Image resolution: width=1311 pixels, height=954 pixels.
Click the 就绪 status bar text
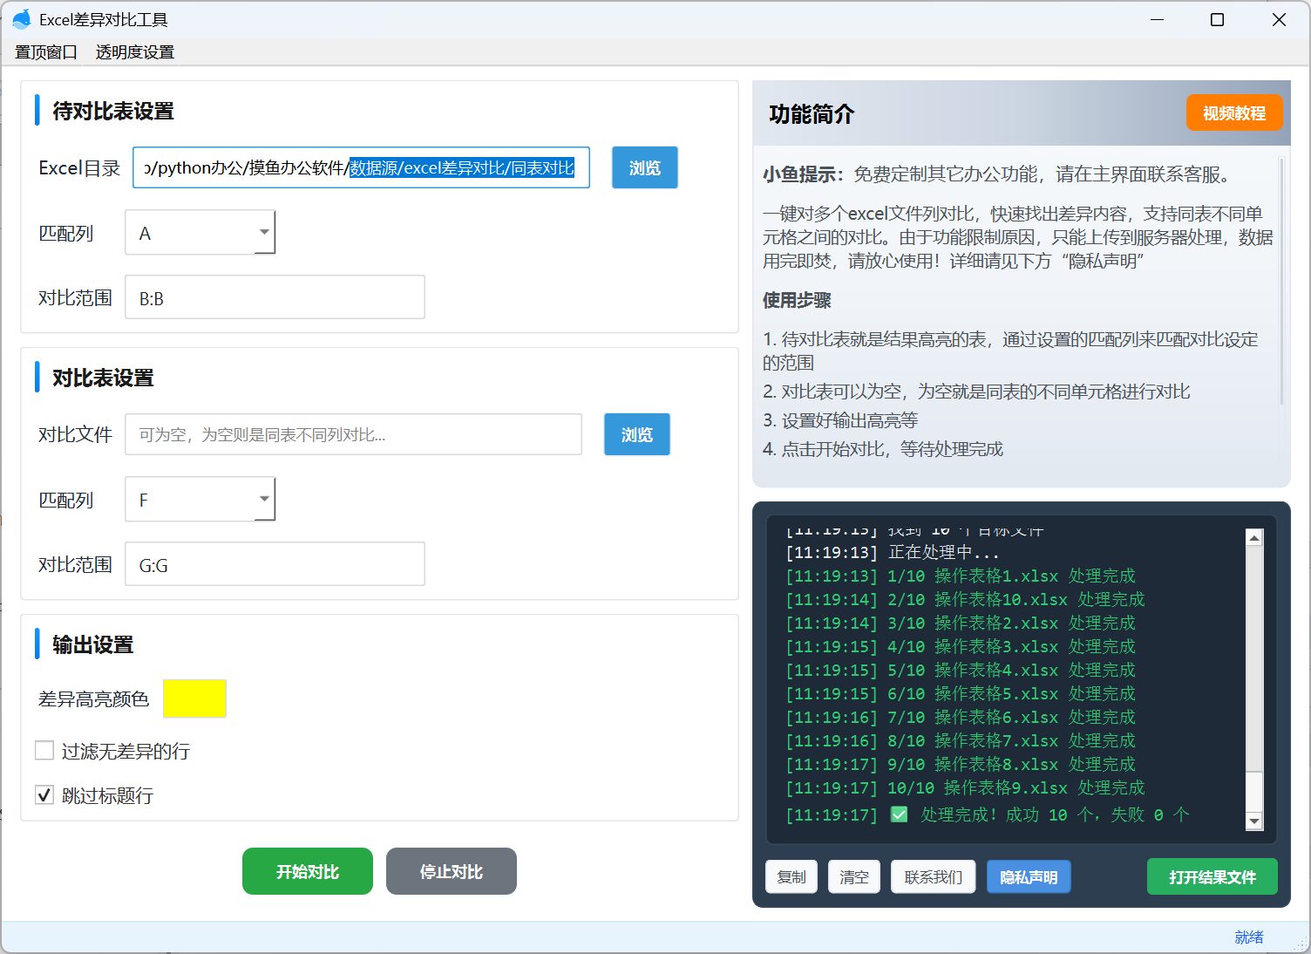point(1249,937)
